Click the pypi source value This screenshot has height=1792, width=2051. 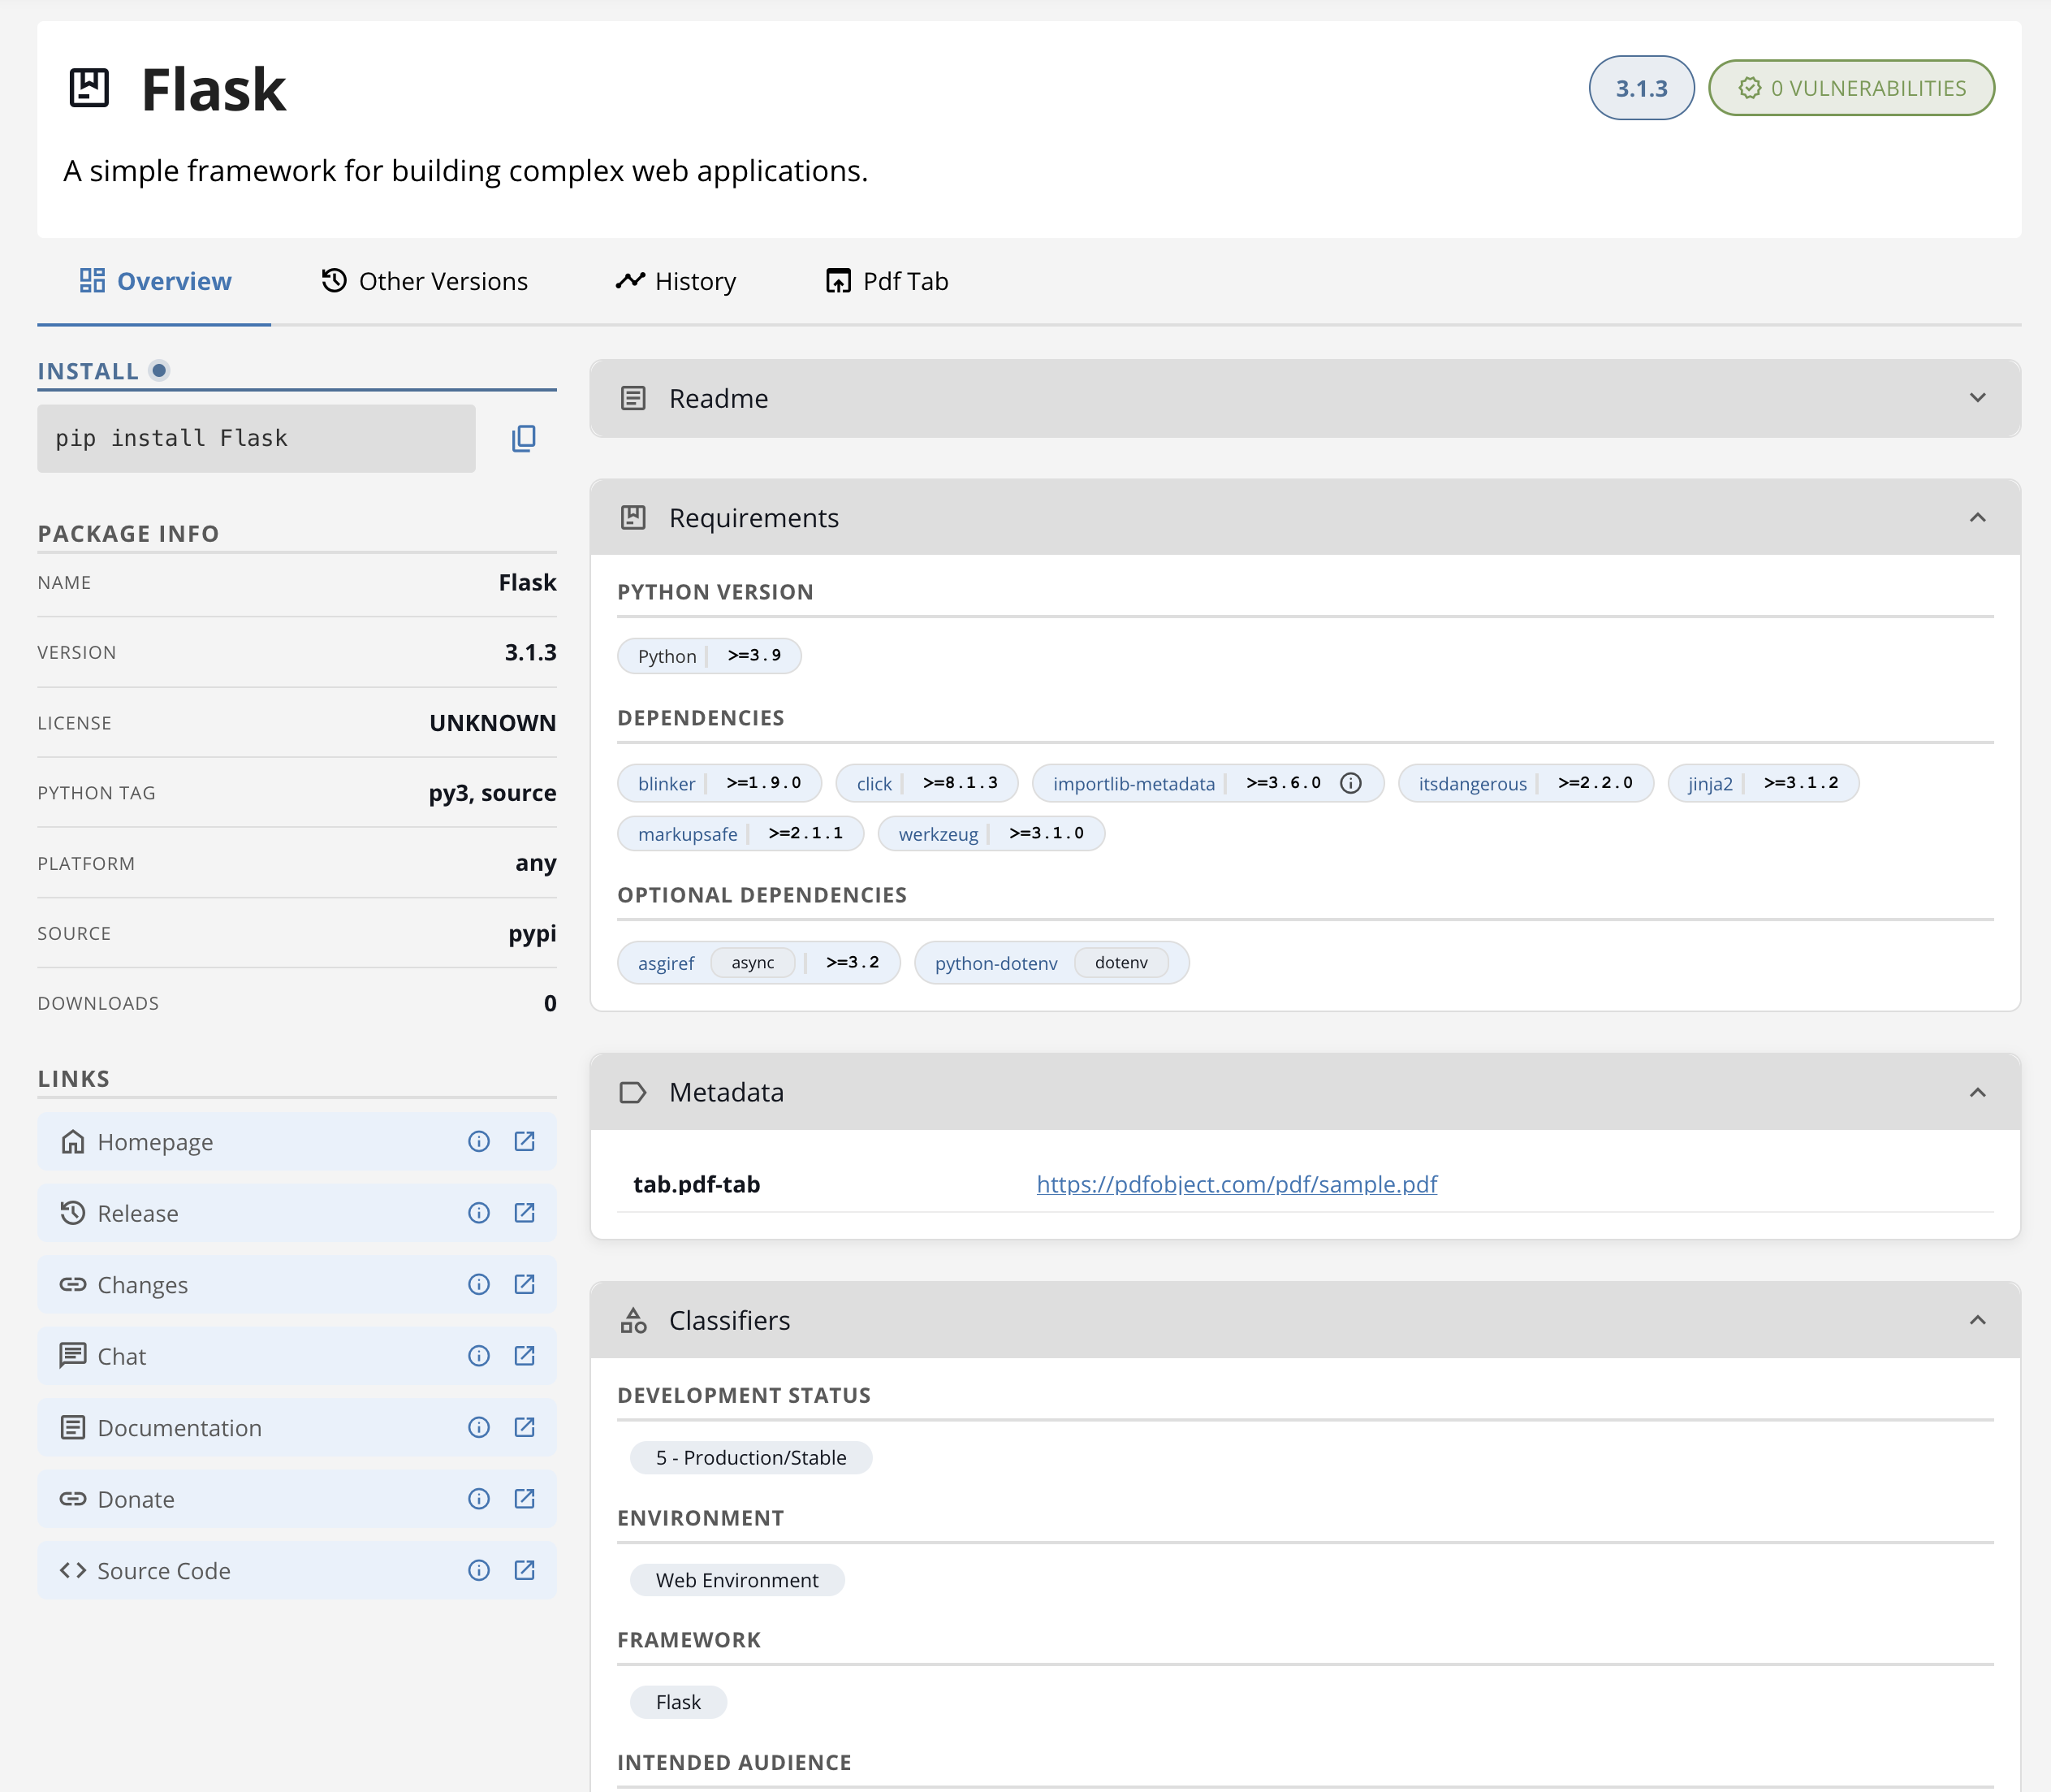click(533, 934)
